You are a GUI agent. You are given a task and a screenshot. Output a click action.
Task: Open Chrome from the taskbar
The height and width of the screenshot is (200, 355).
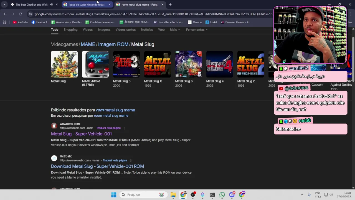click(183, 195)
